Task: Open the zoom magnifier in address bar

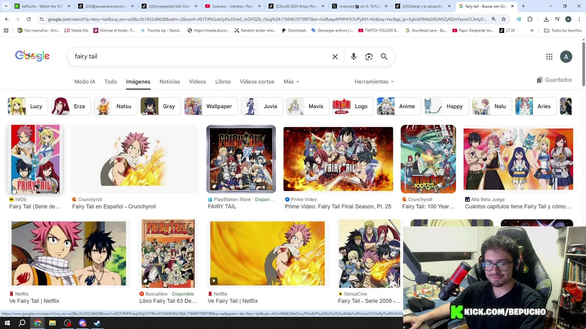Action: [x=494, y=19]
